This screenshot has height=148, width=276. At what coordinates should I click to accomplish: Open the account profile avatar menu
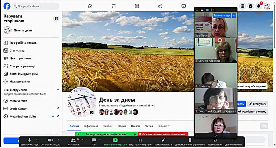(x=267, y=6)
